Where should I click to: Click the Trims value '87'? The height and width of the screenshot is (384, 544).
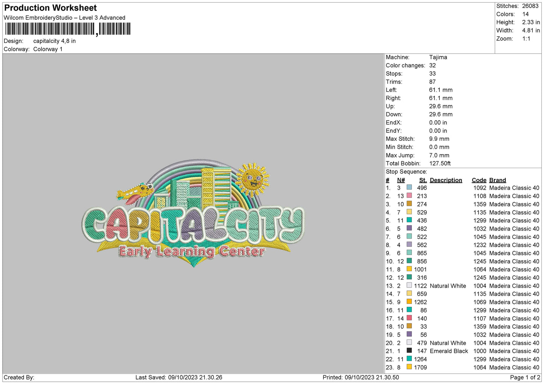pos(433,82)
